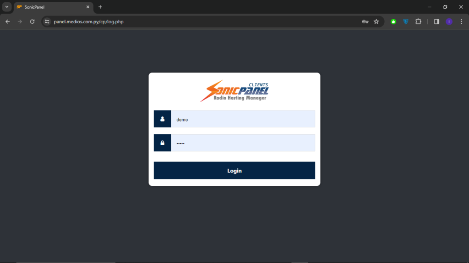The image size is (469, 263).
Task: Open the Extensions puzzle menu
Action: point(418,21)
